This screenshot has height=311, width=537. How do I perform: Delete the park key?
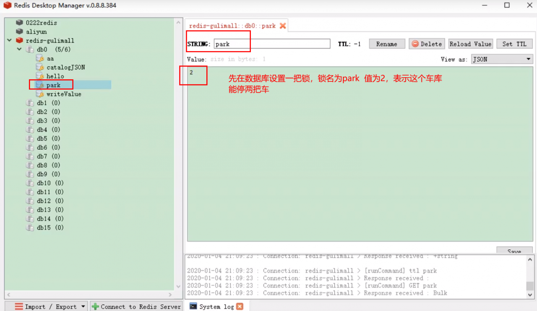[x=427, y=44]
